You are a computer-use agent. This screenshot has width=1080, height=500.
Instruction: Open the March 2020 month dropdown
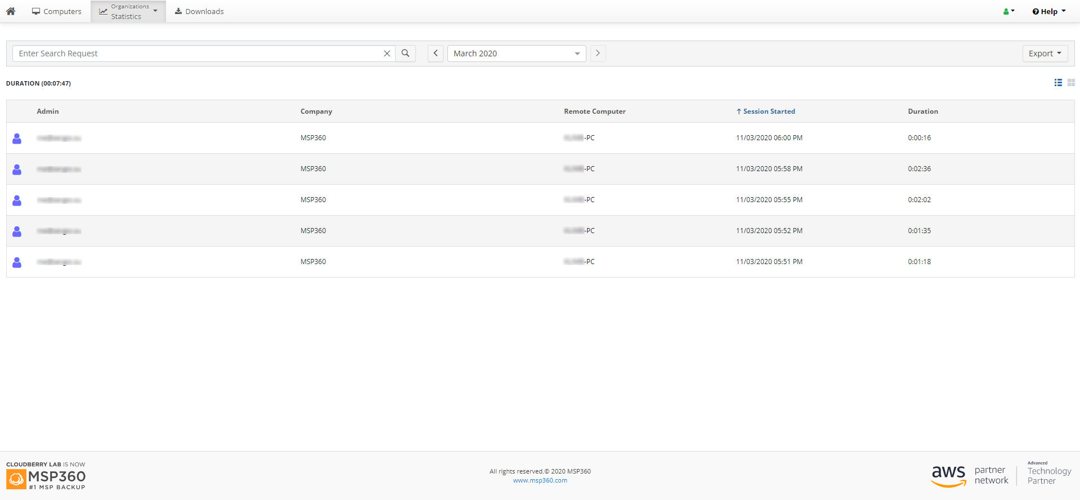[x=517, y=53]
